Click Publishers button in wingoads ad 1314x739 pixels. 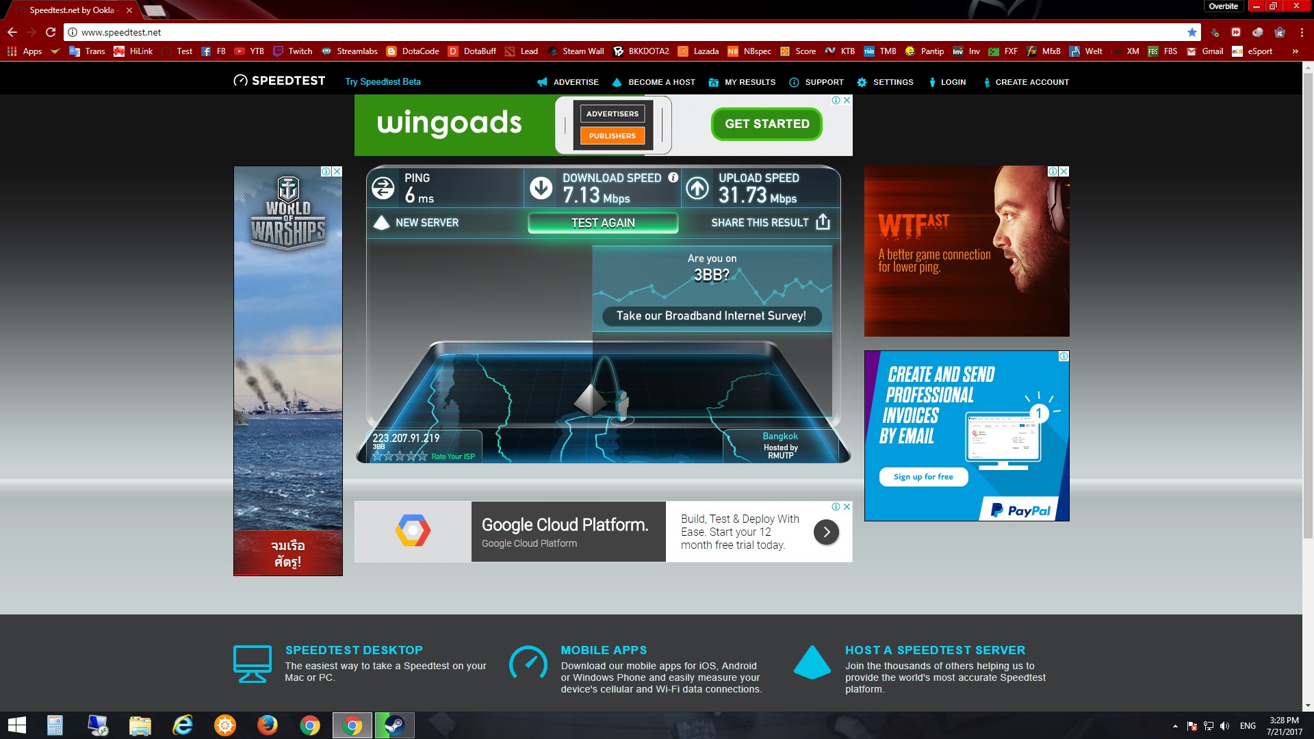tap(612, 135)
